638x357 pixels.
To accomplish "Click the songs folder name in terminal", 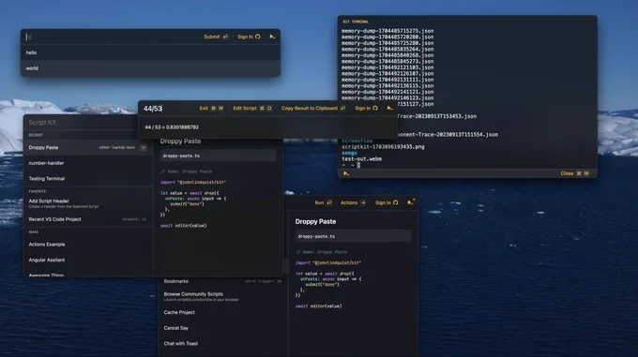I will coord(349,153).
